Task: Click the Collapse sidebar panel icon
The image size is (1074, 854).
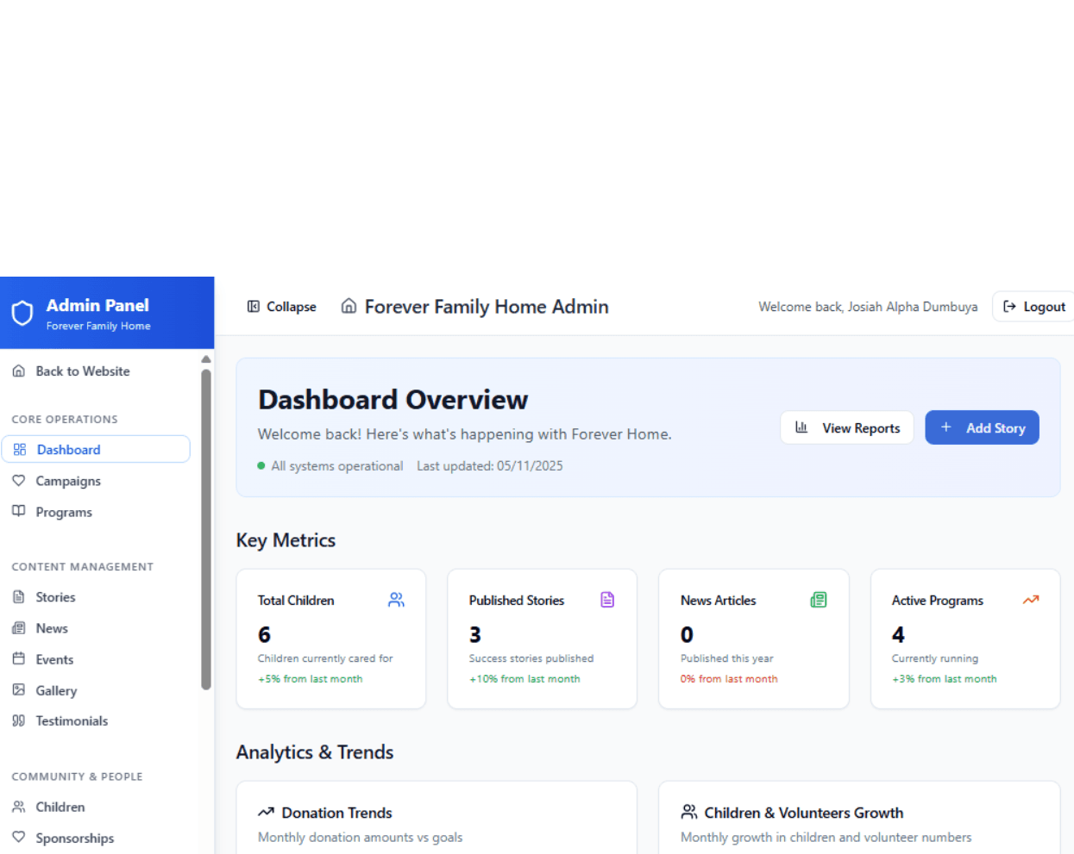Action: coord(254,306)
